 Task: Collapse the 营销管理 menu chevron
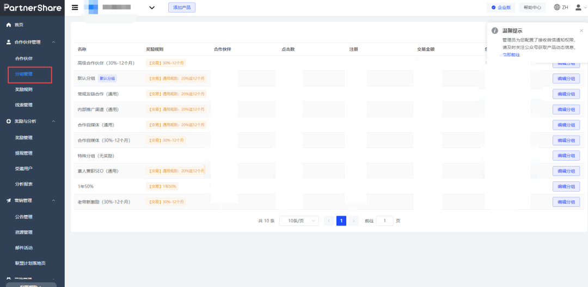[53, 201]
